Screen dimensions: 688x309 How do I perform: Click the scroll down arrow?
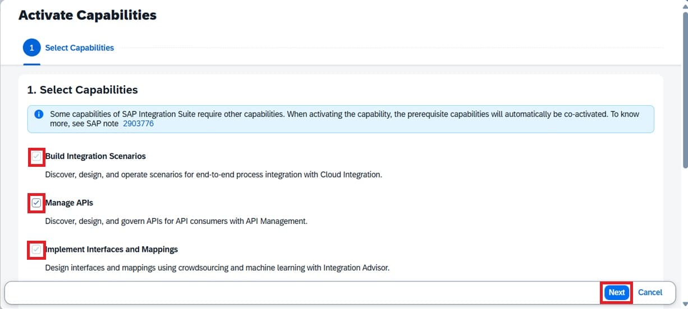pos(684,305)
